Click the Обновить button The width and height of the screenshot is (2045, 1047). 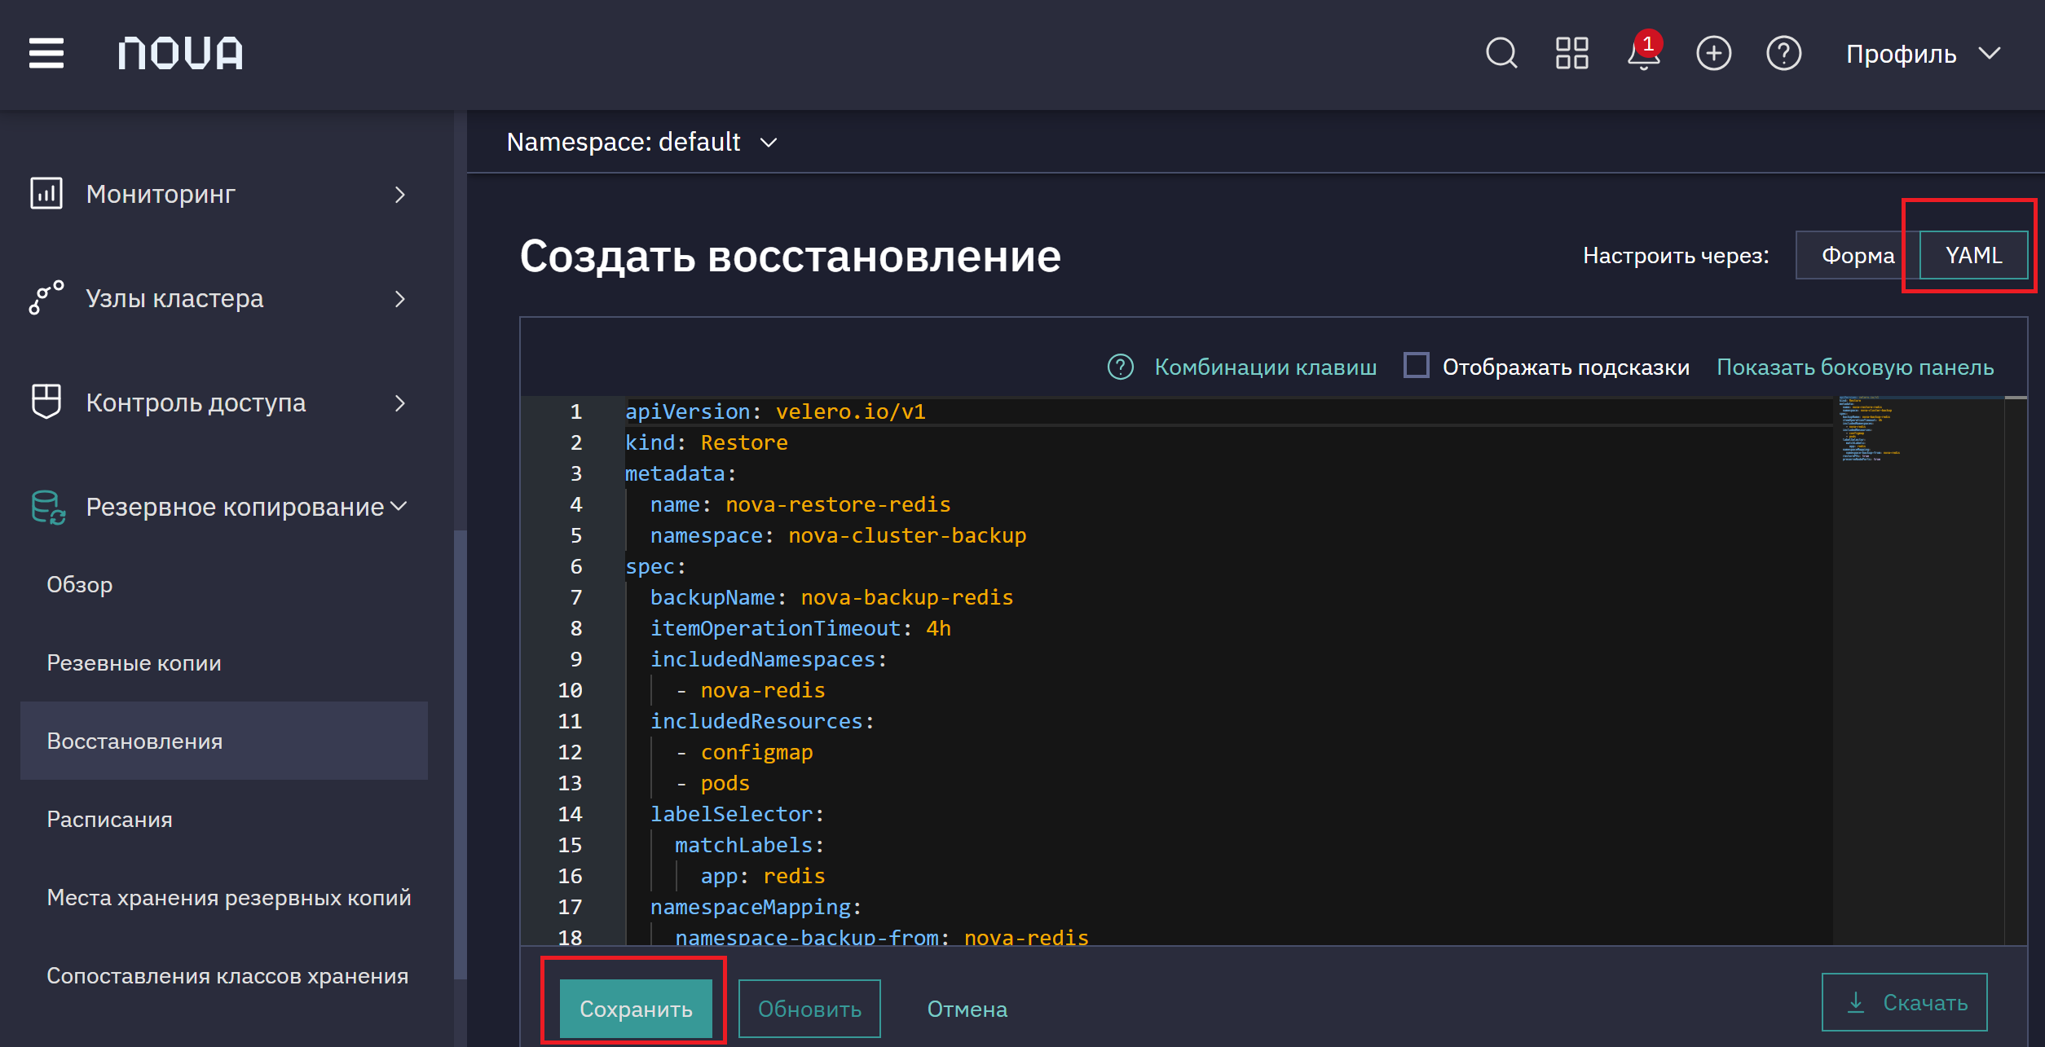[x=809, y=1009]
